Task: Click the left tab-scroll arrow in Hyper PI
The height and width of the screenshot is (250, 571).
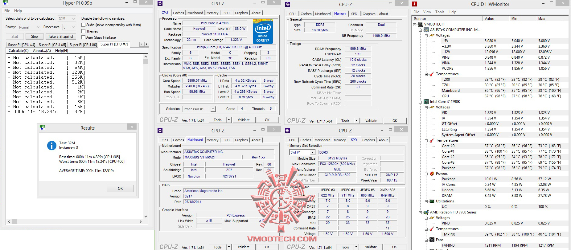Action: click(142, 44)
